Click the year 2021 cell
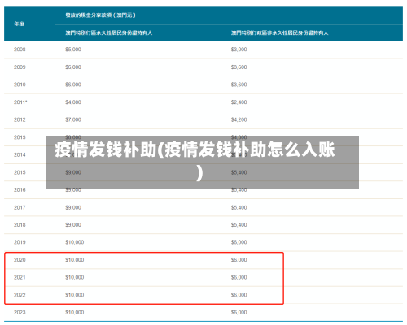The width and height of the screenshot is (407, 325). click(20, 277)
